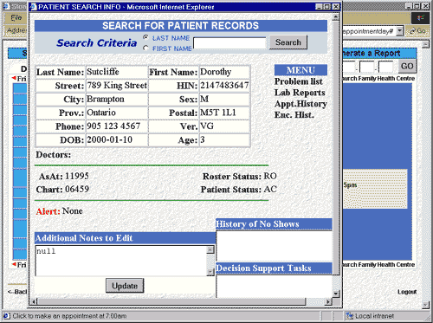
Task: Click the Go button beside address bar
Action: click(417, 31)
